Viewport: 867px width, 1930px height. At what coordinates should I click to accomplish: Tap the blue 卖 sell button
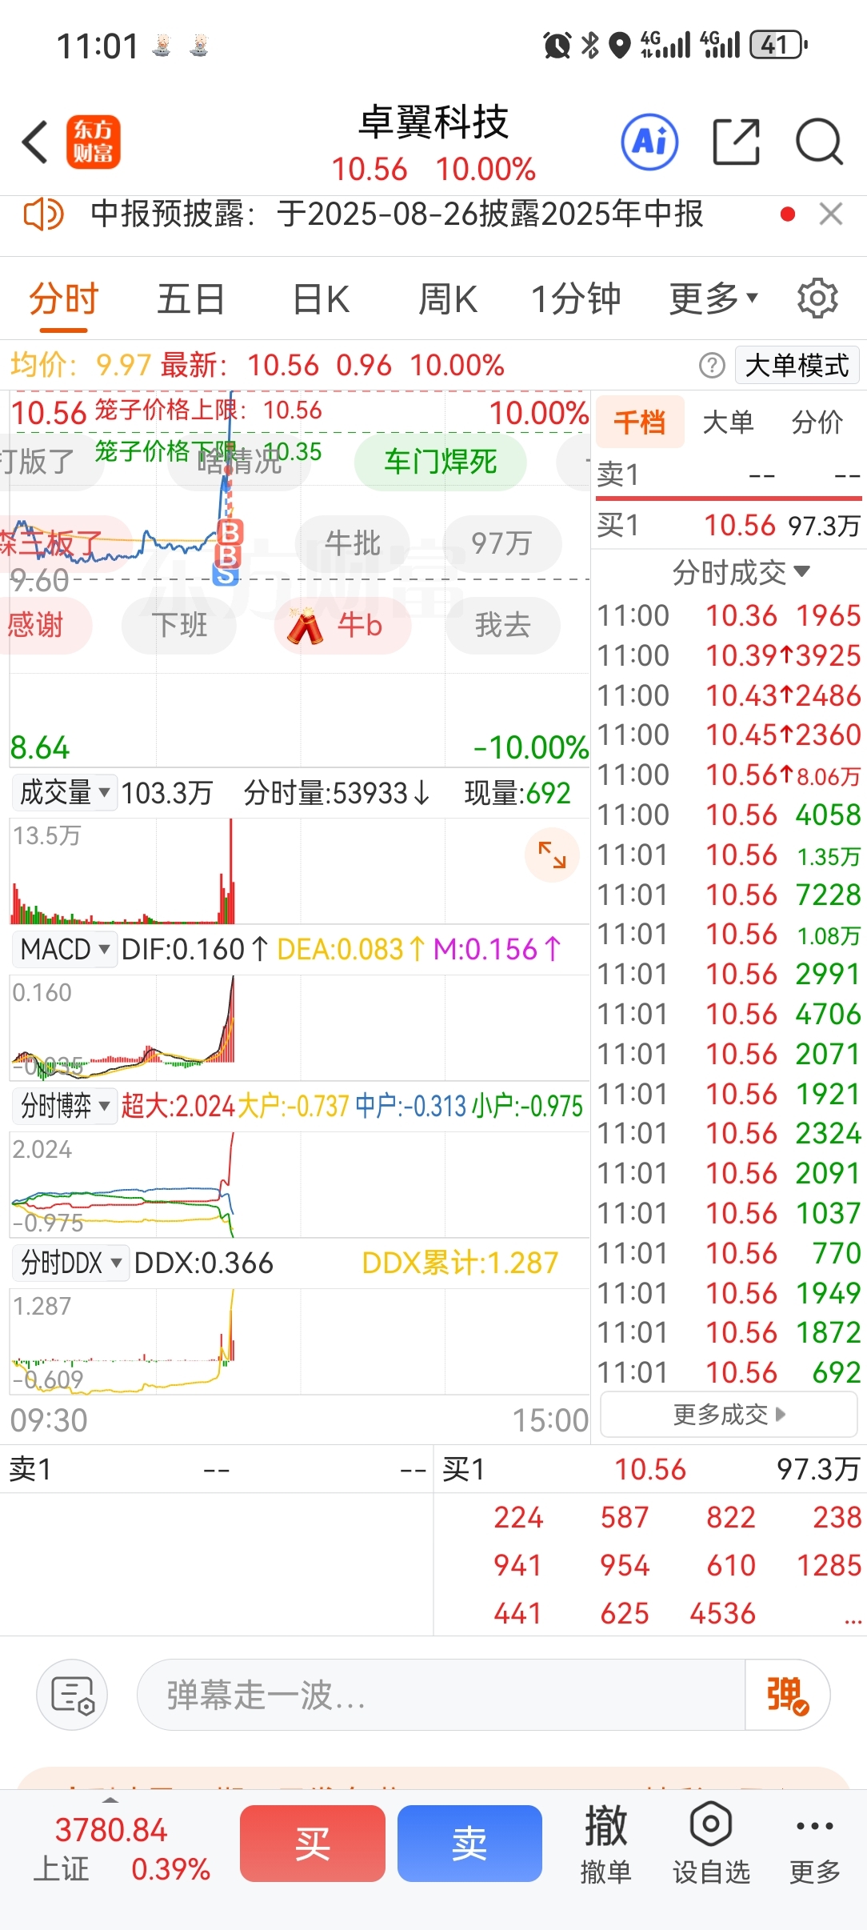click(469, 1843)
